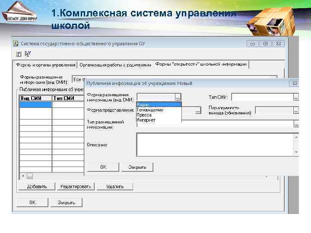Pick 'Интернет' from the list
311x233 pixels.
159,120
